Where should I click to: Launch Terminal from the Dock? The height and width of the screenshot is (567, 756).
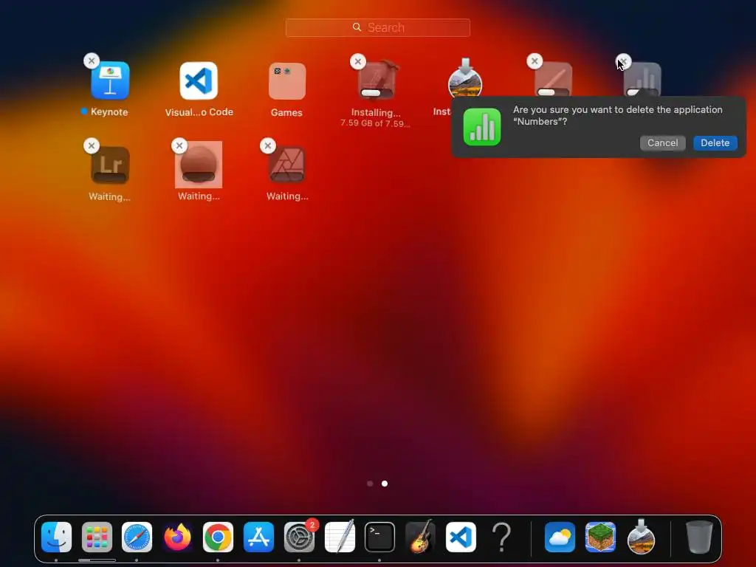pos(380,537)
